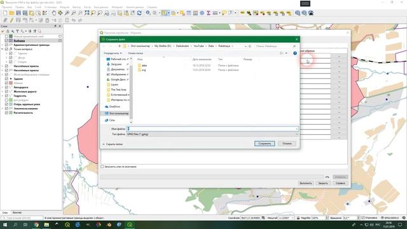Open the YouTube segment in path breadcrumb

tap(198, 46)
